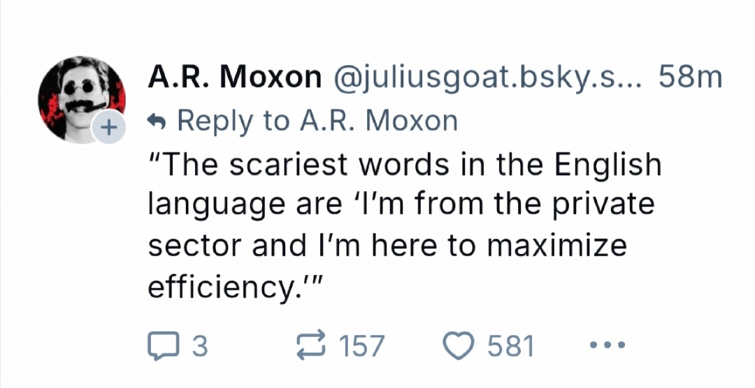Screen dimensions: 755x388
Task: Click the 58m timestamp
Action: [690, 78]
